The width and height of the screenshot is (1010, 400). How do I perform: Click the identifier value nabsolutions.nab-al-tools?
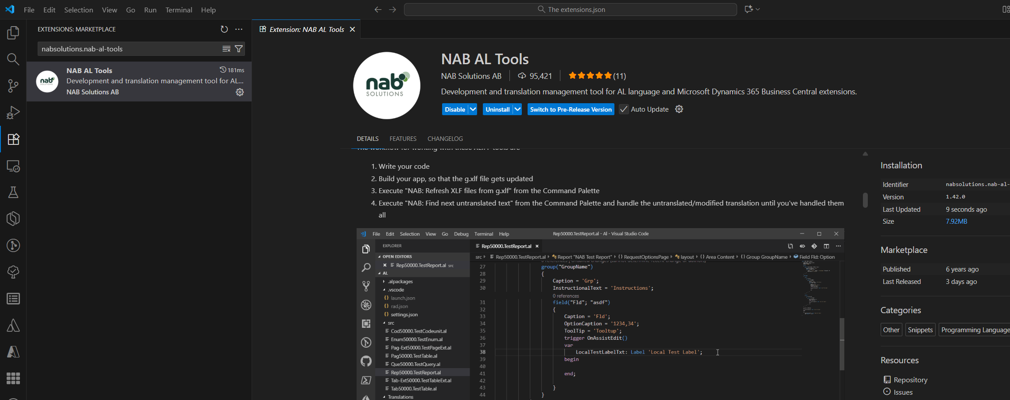point(978,184)
